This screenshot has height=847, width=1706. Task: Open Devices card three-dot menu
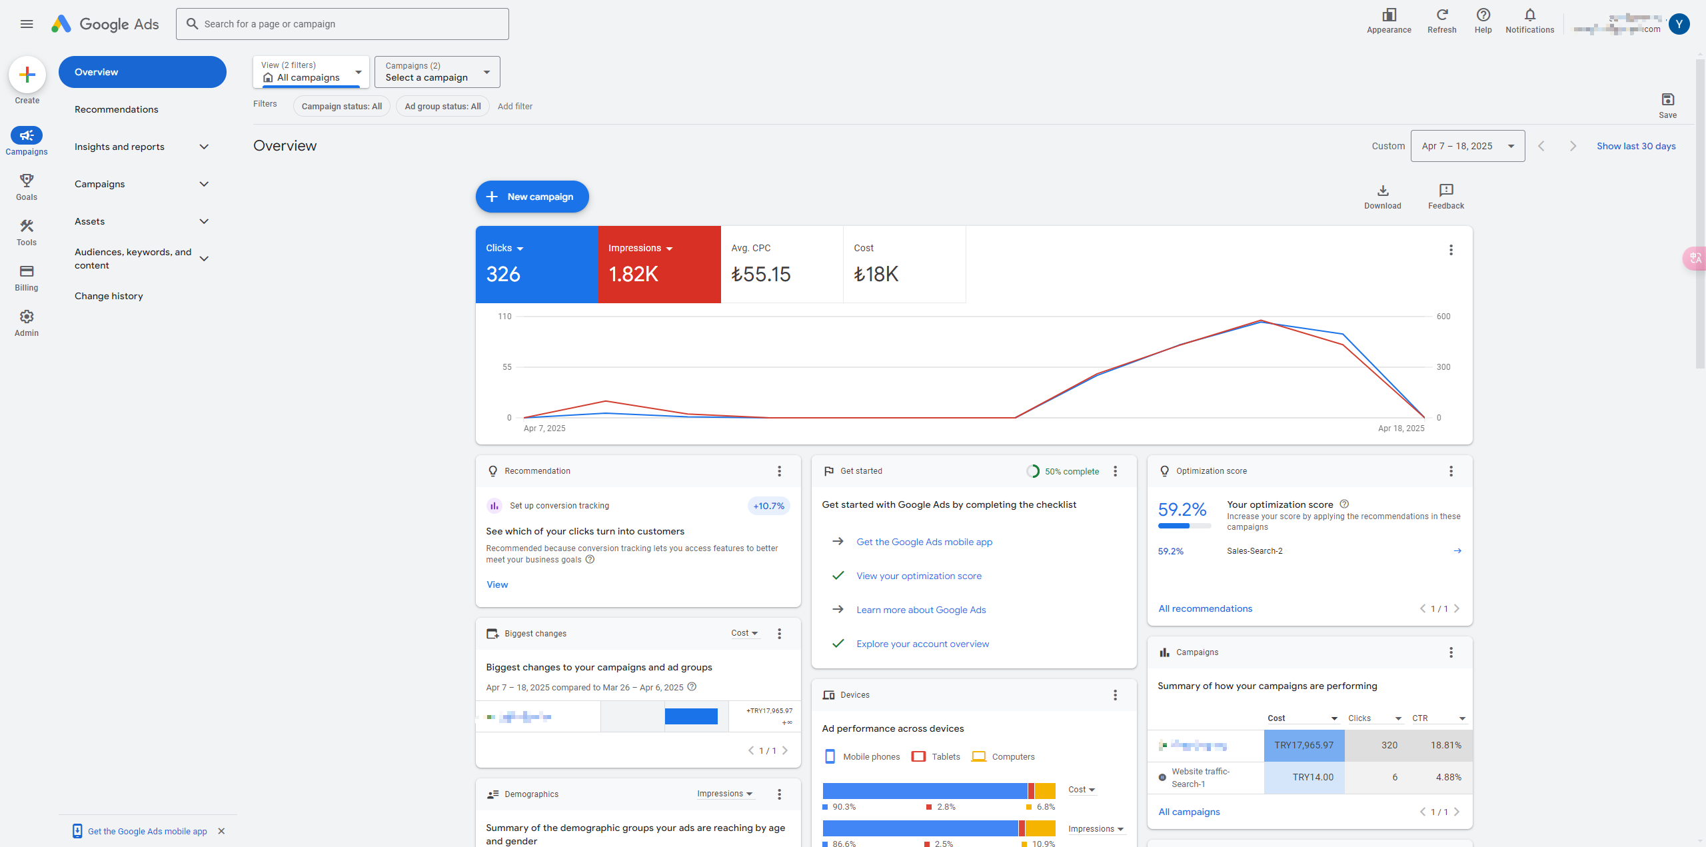[1115, 695]
